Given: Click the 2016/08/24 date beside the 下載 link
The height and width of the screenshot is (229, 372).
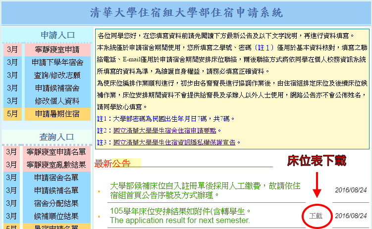Looking at the screenshot, I should coord(351,216).
